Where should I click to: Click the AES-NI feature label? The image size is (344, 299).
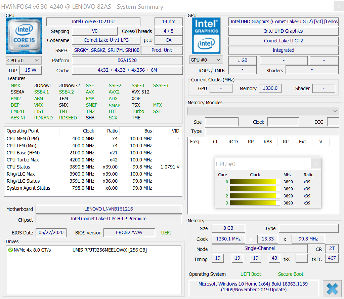(x=18, y=118)
